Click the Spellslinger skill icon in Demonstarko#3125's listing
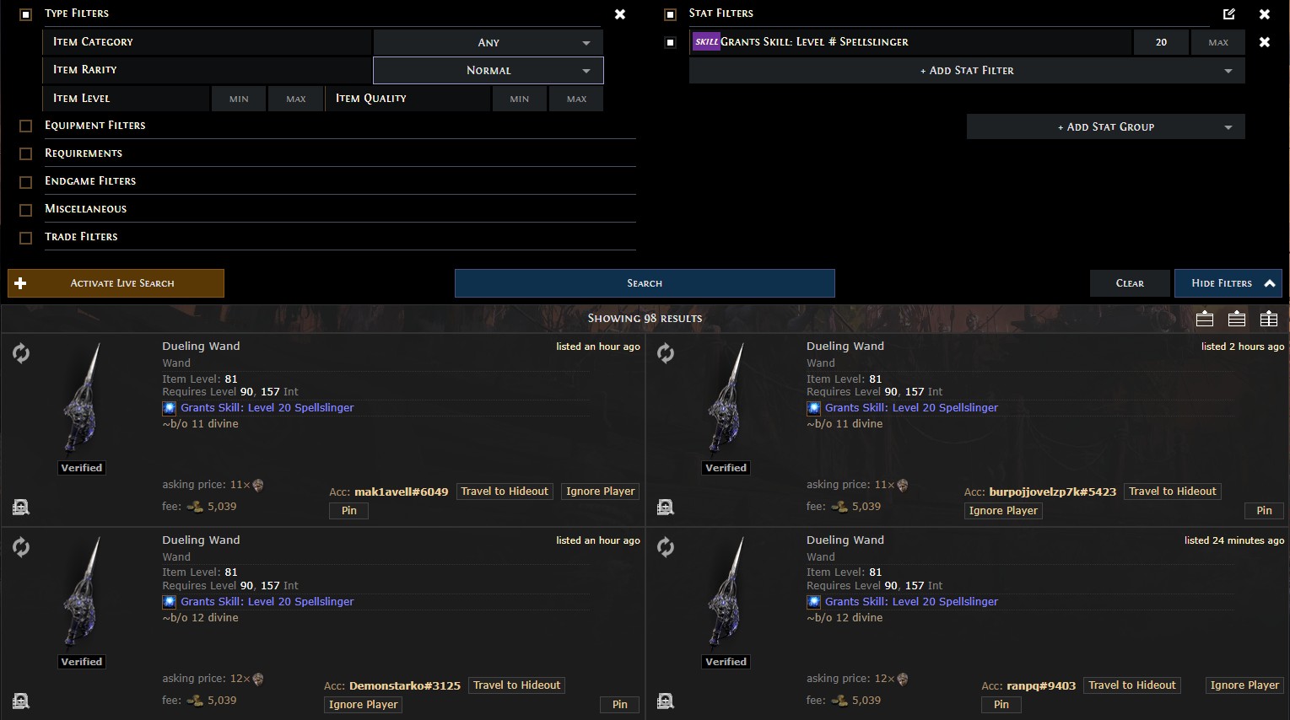 tap(170, 602)
